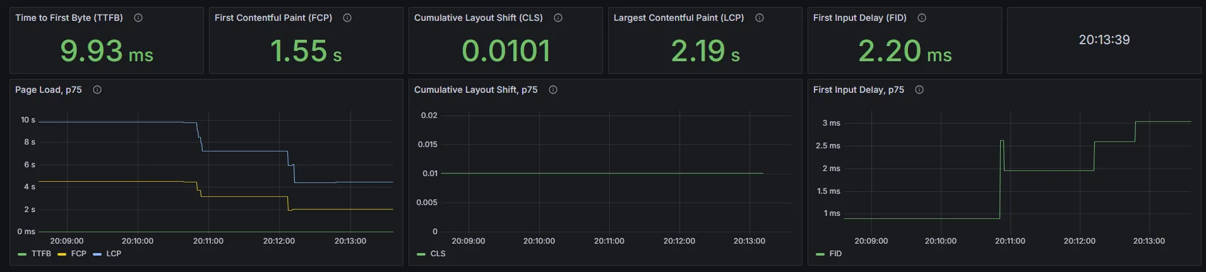Toggle the FCP series in the legend
This screenshot has height=272, width=1206.
pyautogui.click(x=78, y=254)
